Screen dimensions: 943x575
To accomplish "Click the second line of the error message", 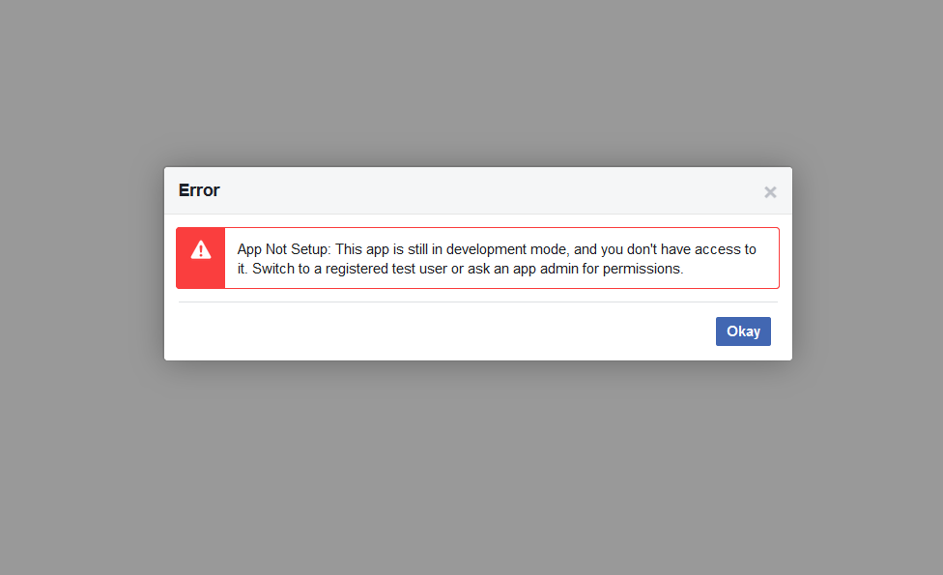I will coord(460,269).
